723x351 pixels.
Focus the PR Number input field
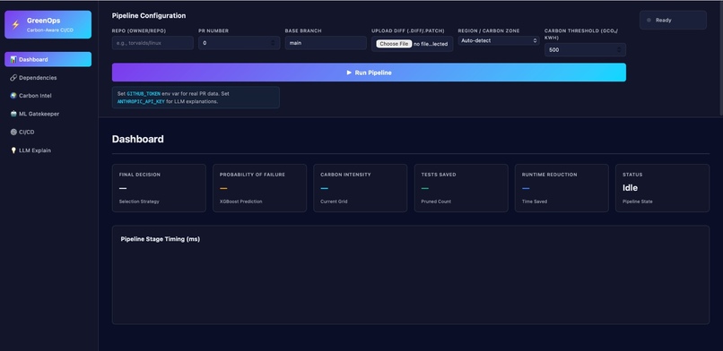click(239, 43)
